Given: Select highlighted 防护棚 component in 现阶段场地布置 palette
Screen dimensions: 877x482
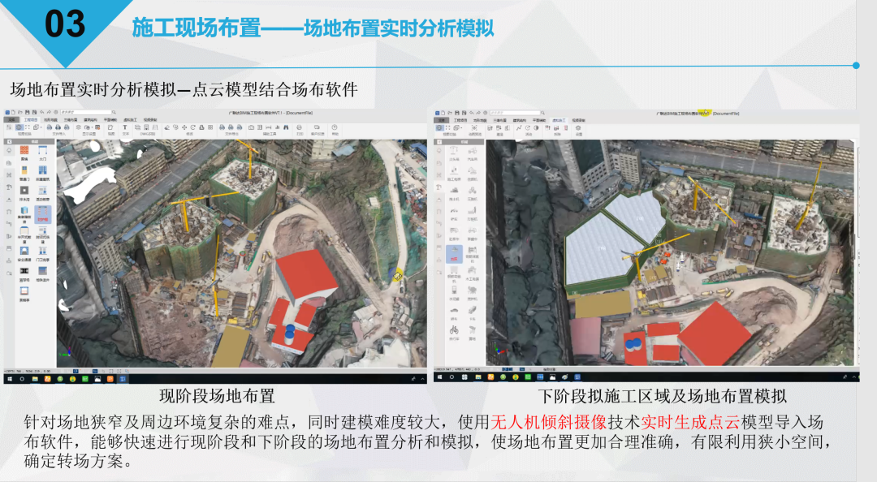Looking at the screenshot, I should click(x=42, y=214).
